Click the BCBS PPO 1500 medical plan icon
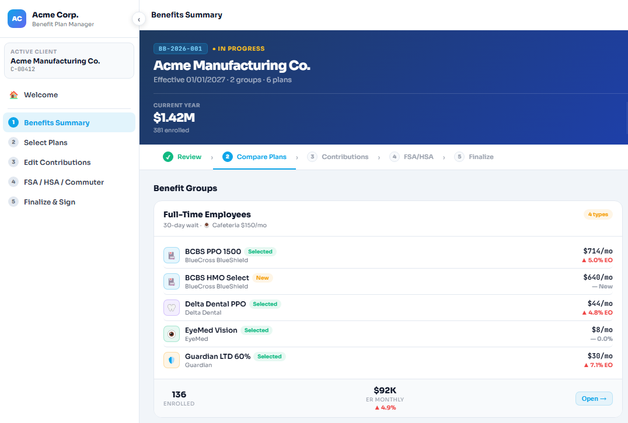This screenshot has width=628, height=423. [x=172, y=255]
